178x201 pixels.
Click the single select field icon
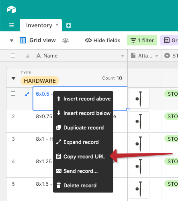pyautogui.click(x=167, y=55)
